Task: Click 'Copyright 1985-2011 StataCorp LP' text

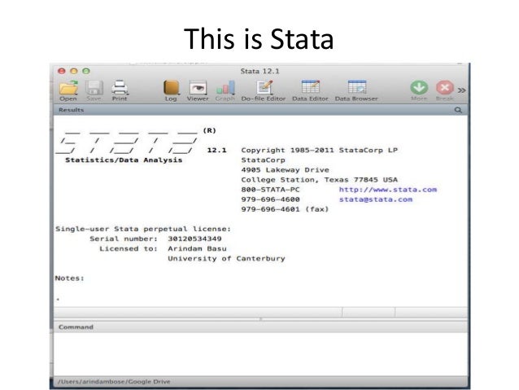Action: [x=320, y=150]
